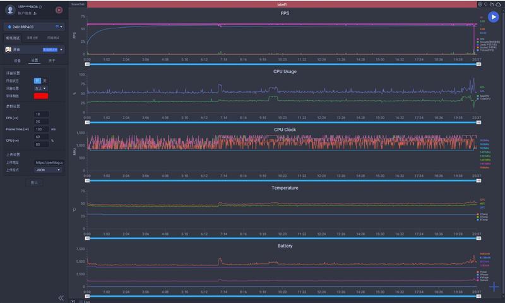Viewport: 505px width, 303px height.
Task: Click the Temperature chart range slider bar
Action: coord(283,238)
